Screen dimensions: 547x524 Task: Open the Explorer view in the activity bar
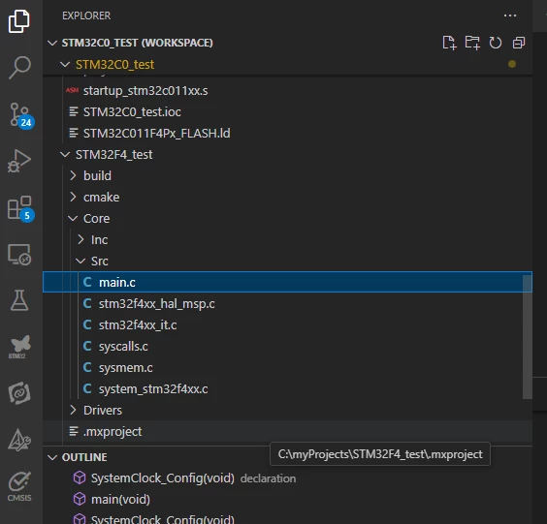pyautogui.click(x=19, y=21)
